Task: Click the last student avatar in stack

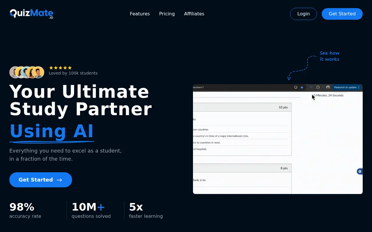Action: (39, 72)
